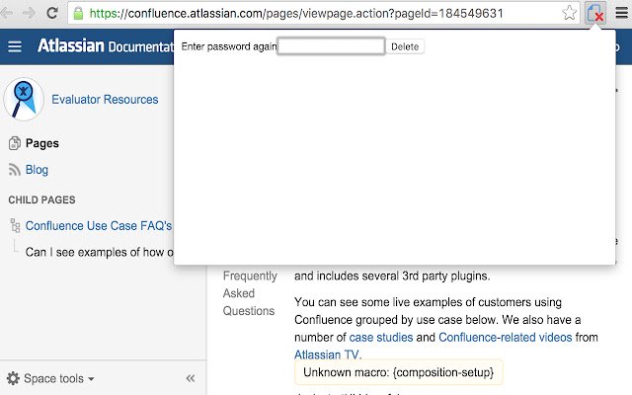Click the Atlassian Documentation logo
The height and width of the screenshot is (395, 632).
pyautogui.click(x=106, y=46)
